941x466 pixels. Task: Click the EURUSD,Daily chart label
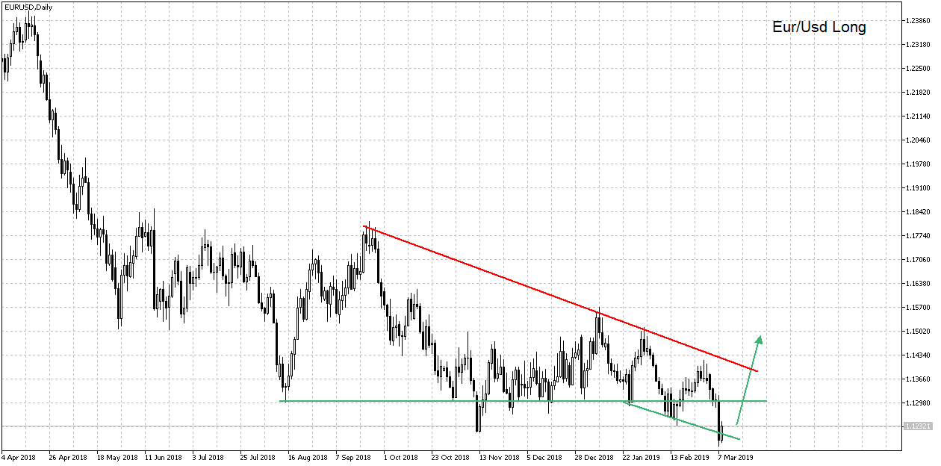(28, 5)
